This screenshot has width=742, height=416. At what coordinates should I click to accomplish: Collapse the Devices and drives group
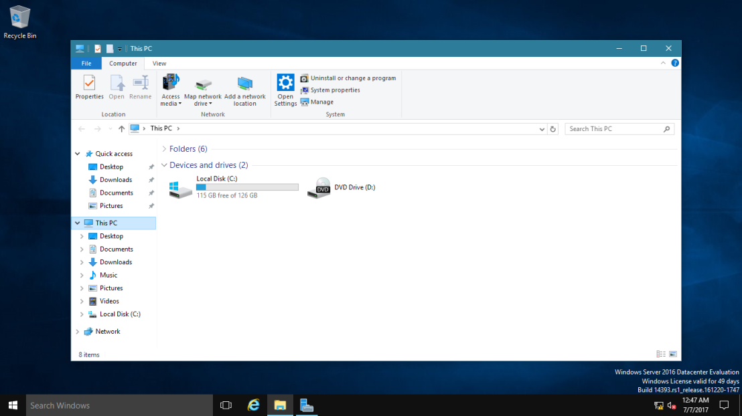click(x=165, y=165)
